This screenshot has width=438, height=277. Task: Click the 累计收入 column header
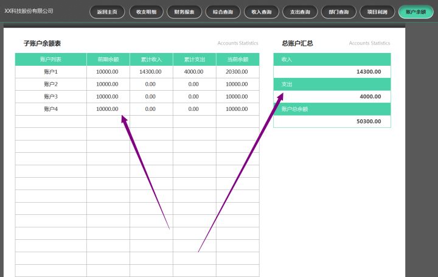tap(151, 59)
